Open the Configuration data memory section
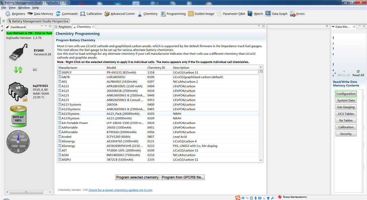 coord(346,94)
